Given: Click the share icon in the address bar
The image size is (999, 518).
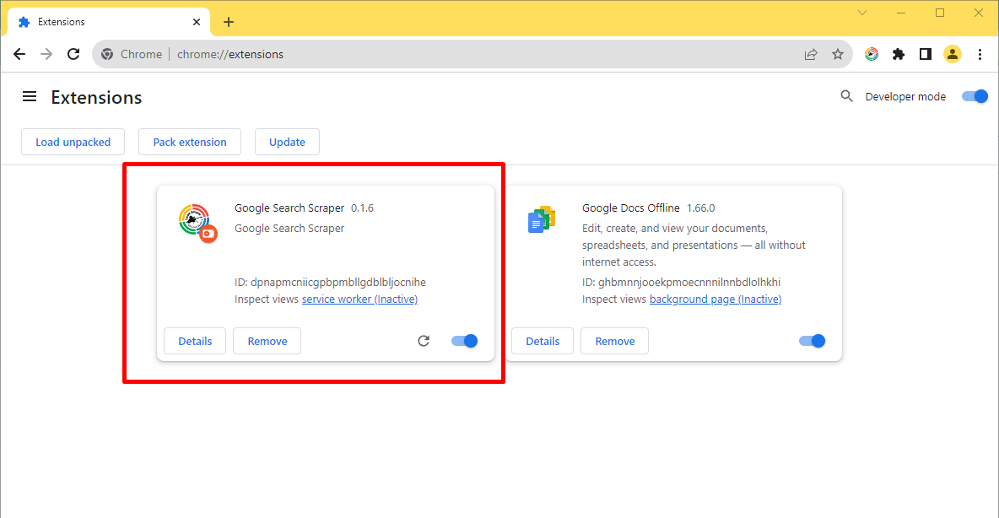Looking at the screenshot, I should (x=810, y=54).
